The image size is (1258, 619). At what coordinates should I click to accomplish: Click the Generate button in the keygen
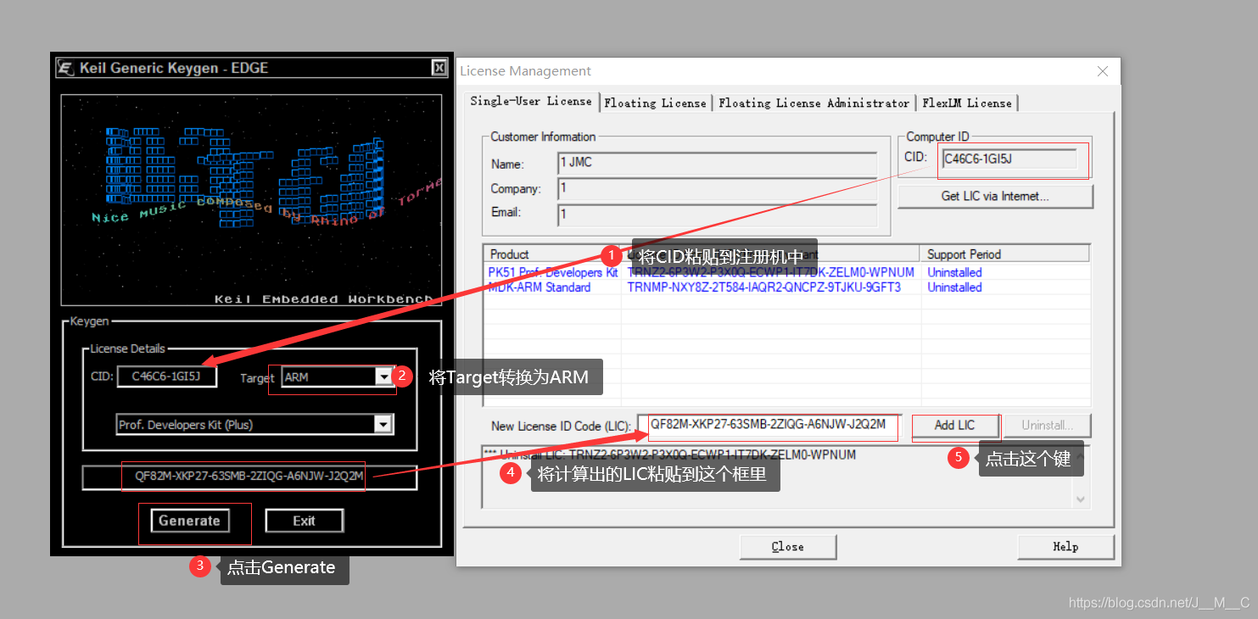click(x=189, y=521)
